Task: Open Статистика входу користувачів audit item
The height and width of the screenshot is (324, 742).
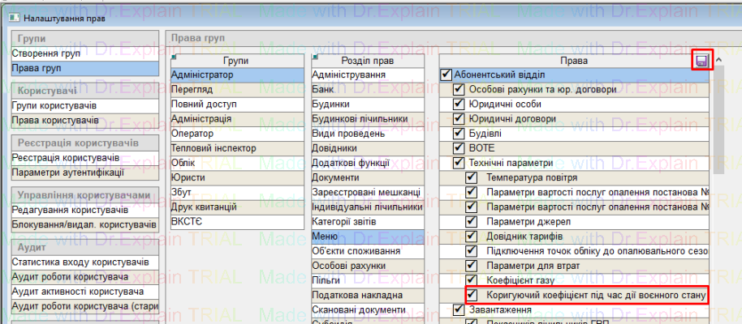Action: pyautogui.click(x=80, y=262)
